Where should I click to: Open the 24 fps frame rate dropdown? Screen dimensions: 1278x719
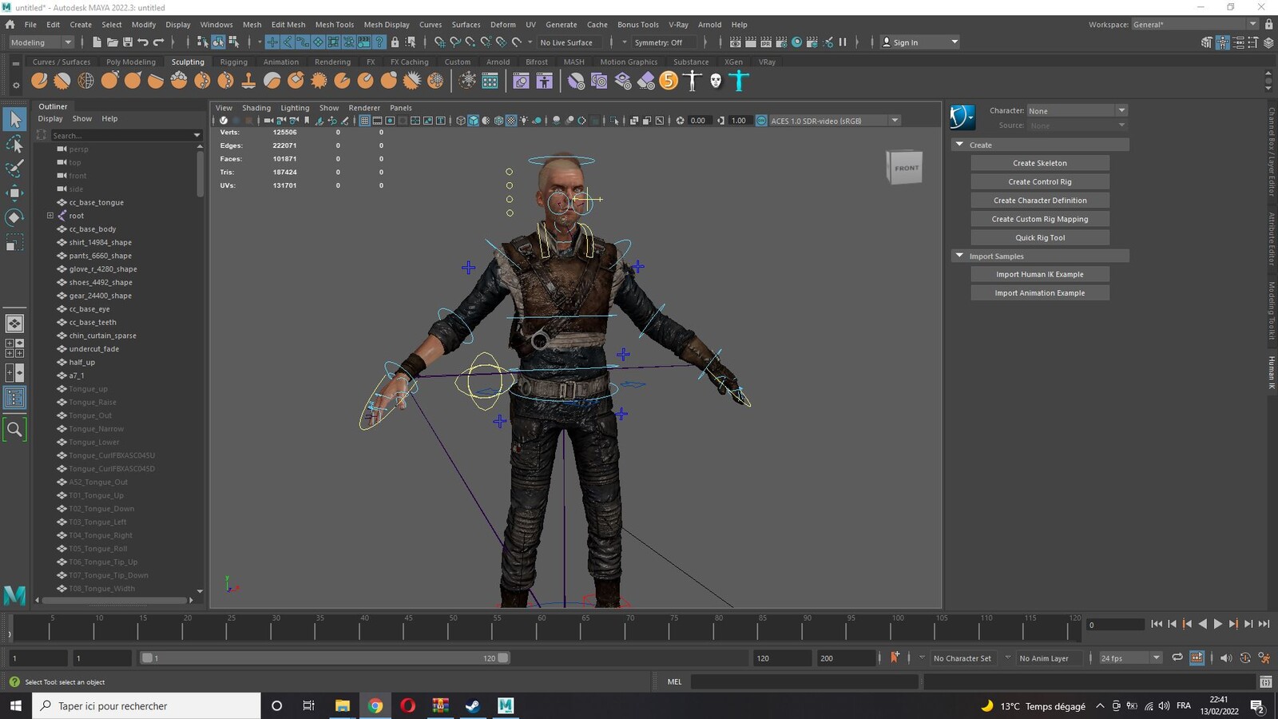point(1129,657)
